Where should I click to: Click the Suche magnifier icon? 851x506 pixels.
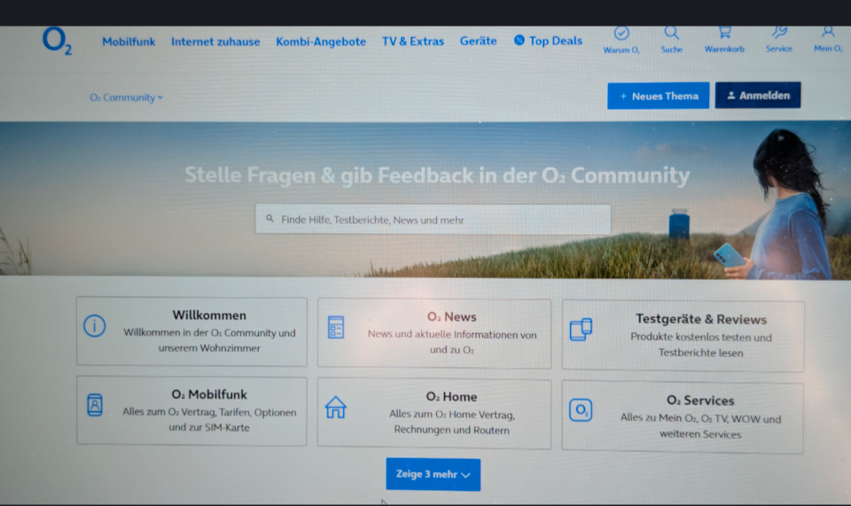(671, 33)
